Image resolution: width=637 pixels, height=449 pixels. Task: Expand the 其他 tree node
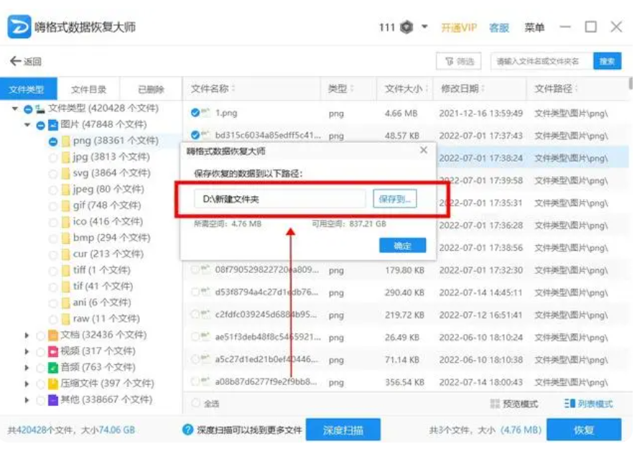point(27,400)
